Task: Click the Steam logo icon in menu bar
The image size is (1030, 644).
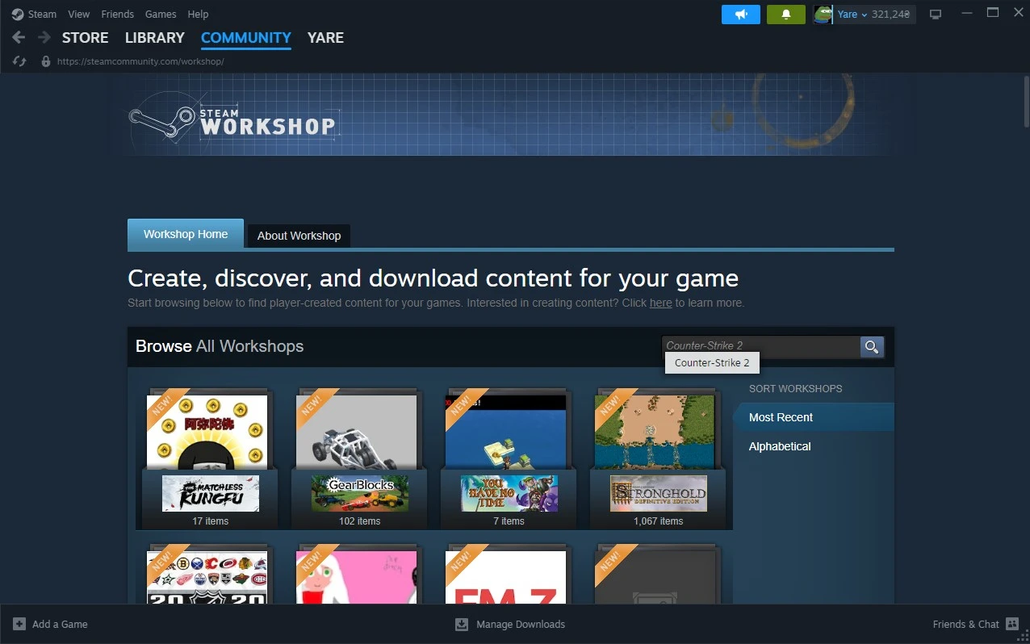Action: coord(18,14)
